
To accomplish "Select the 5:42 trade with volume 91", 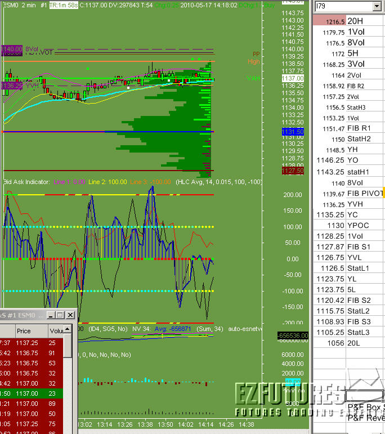I will tap(32, 353).
